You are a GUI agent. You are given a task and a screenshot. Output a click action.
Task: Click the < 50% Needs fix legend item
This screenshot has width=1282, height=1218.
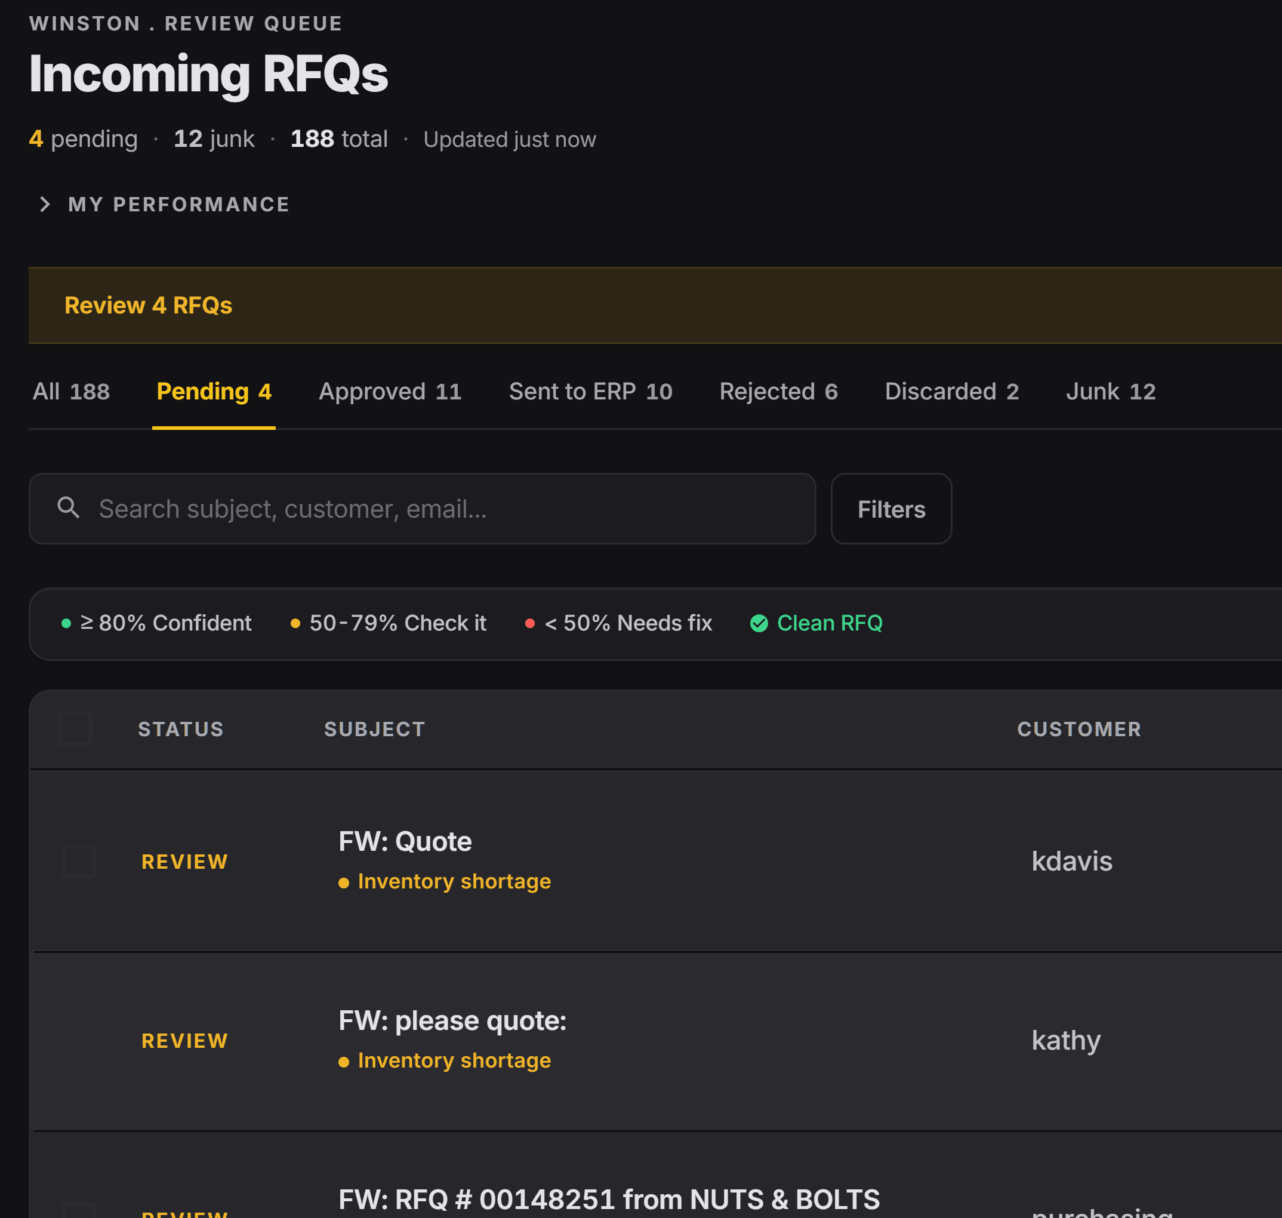[x=618, y=623]
